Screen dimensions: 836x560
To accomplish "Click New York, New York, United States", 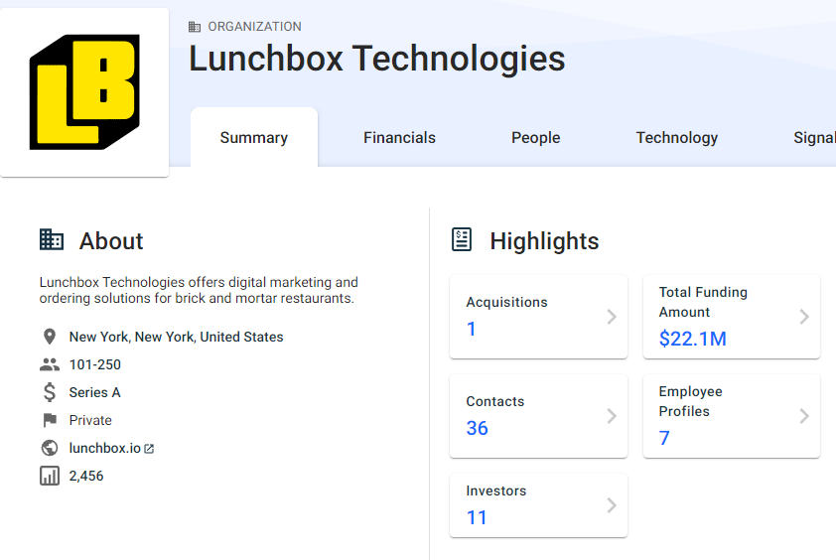I will [x=176, y=337].
